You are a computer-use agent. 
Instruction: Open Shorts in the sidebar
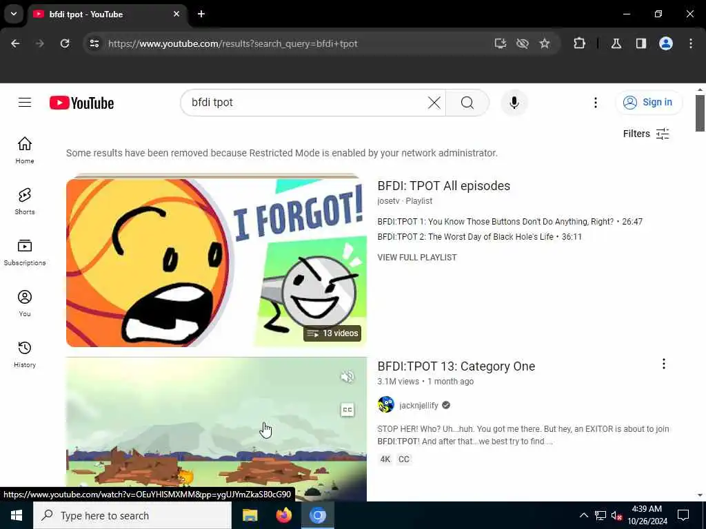click(25, 202)
